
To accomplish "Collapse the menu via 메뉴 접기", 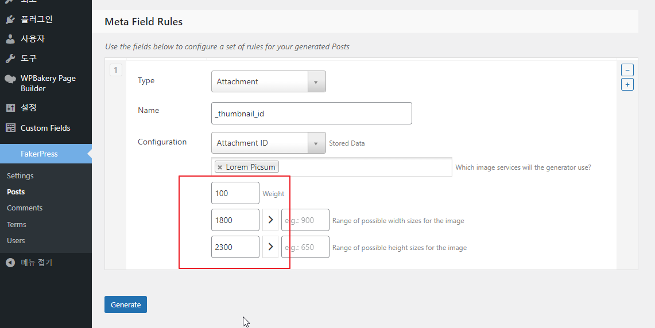I will coord(36,263).
